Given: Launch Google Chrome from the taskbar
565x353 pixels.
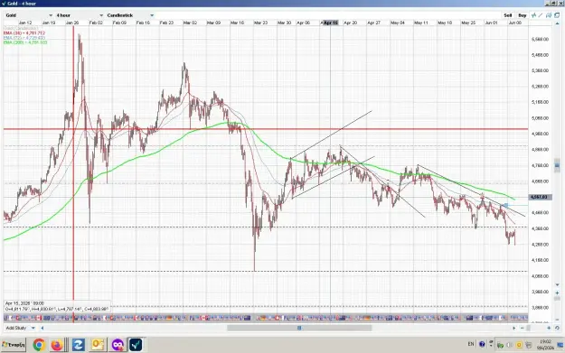Looking at the screenshot, I should click(39, 345).
